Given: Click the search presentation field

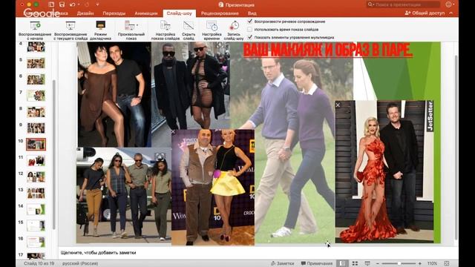Looking at the screenshot, I should pos(403,4).
